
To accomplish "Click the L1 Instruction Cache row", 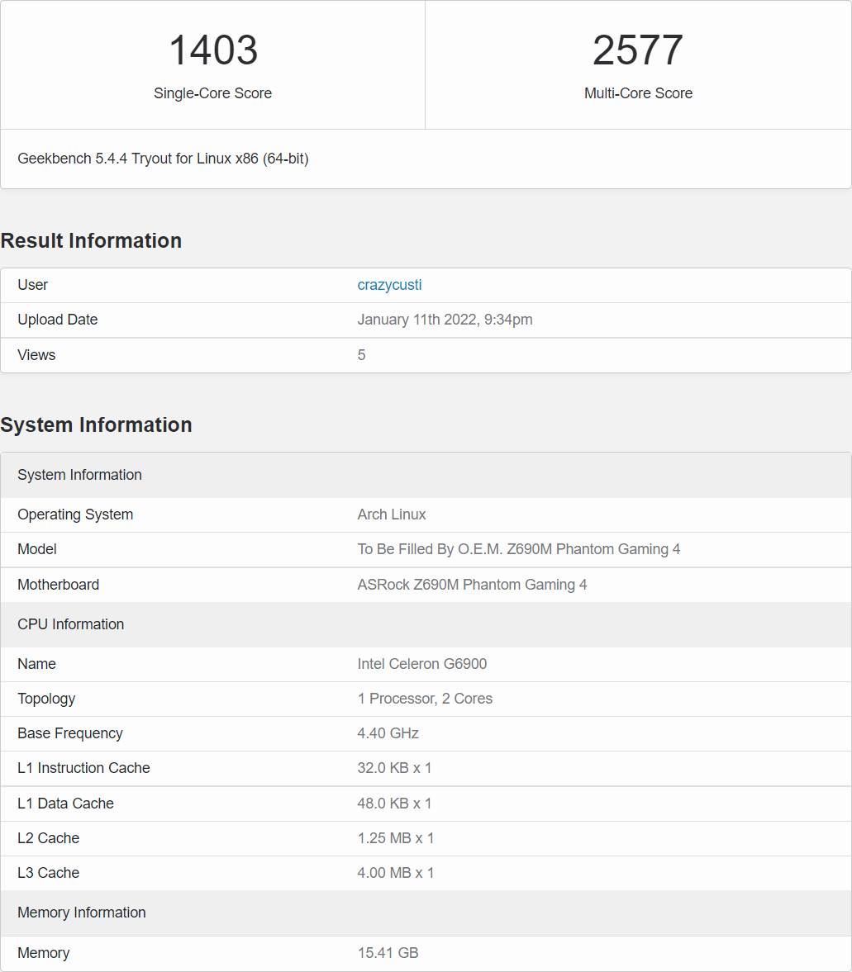I will pos(83,767).
